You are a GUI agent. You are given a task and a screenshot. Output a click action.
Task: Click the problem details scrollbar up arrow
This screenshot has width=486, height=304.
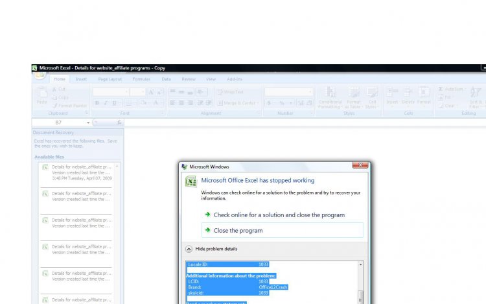[x=360, y=264]
